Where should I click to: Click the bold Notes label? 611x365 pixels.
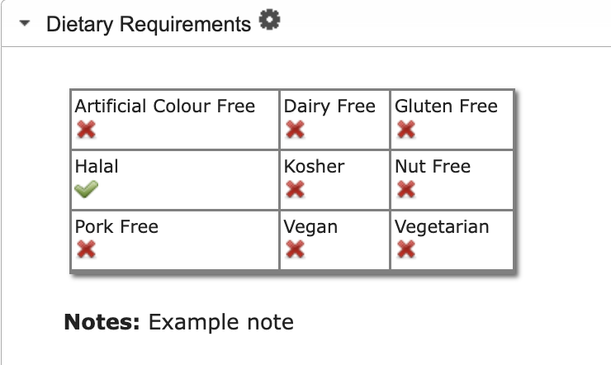click(102, 322)
